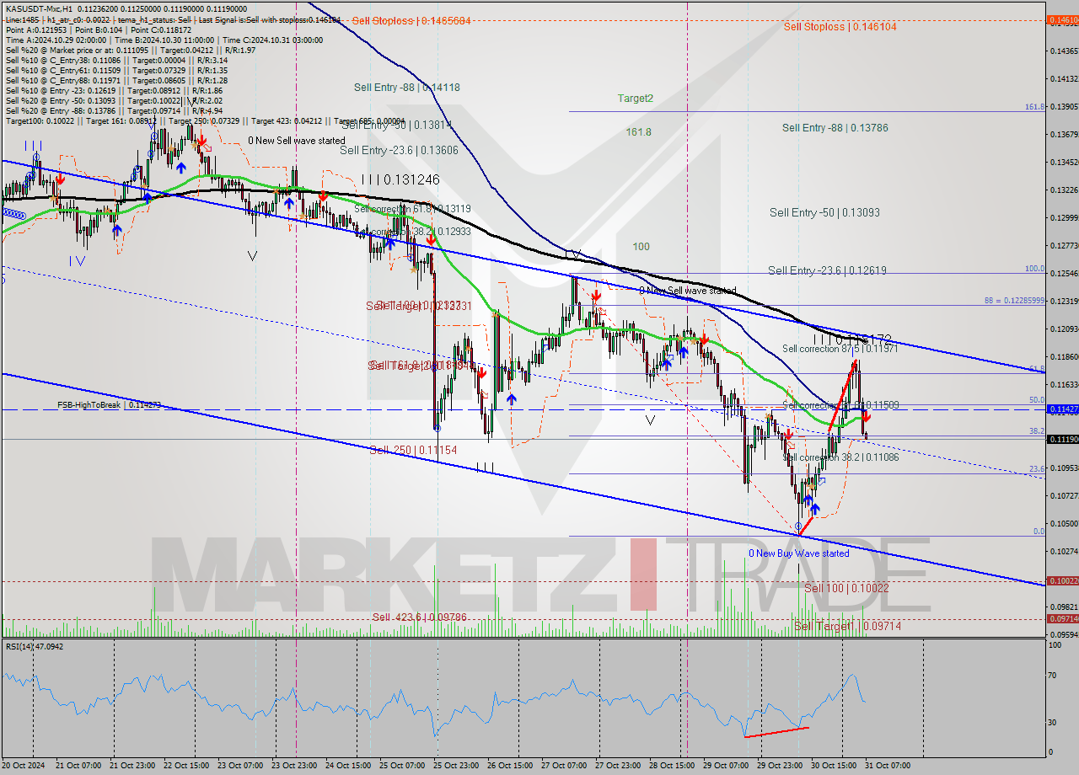Click the green 'Target2' label
The width and height of the screenshot is (1079, 775).
click(x=635, y=99)
